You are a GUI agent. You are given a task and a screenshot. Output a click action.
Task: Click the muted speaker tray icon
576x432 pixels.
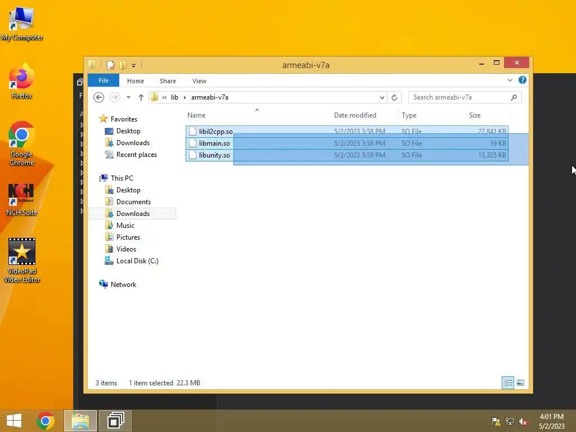click(523, 421)
